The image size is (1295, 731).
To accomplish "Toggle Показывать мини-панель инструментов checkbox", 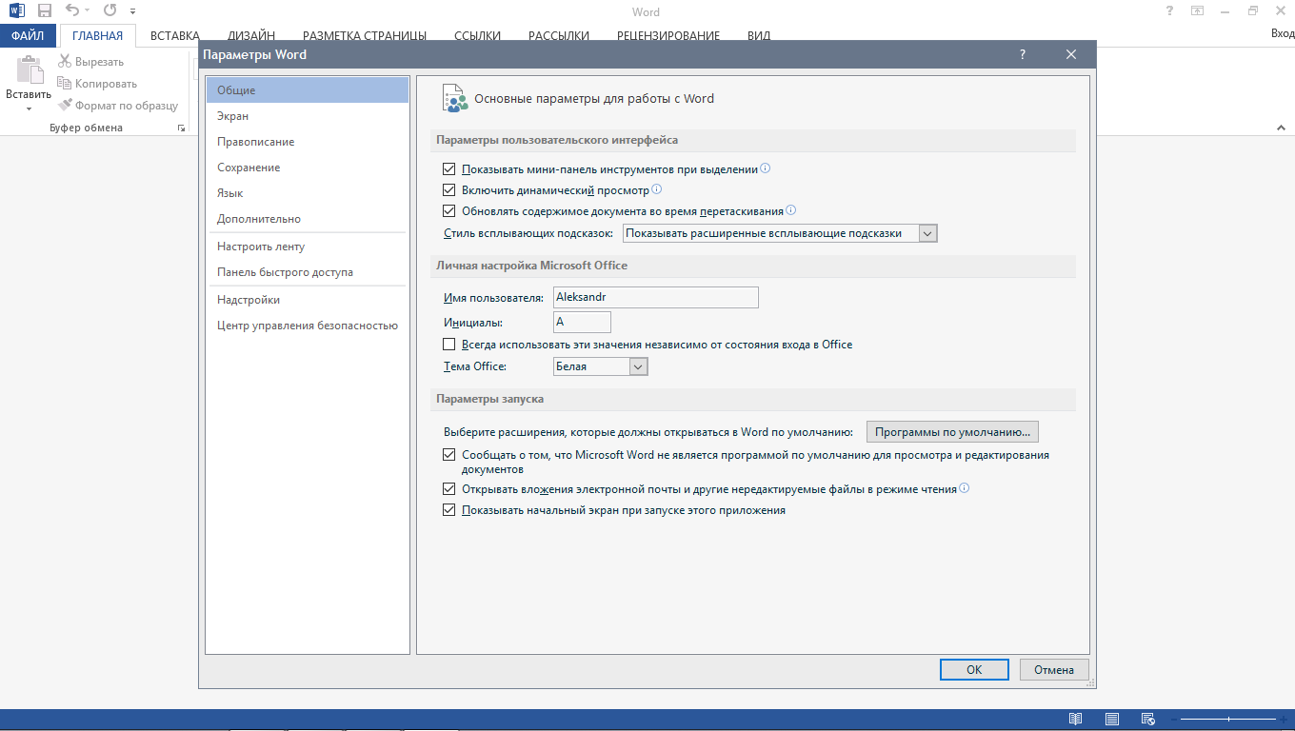I will point(449,169).
